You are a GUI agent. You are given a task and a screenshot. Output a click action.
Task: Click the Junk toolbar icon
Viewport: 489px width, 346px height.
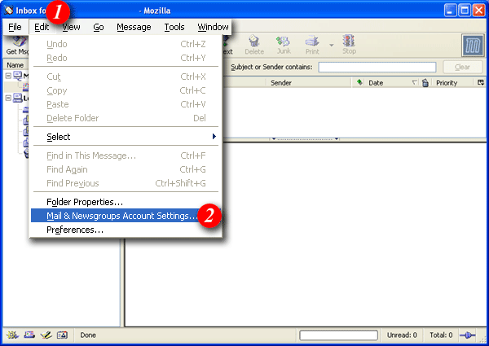(283, 44)
